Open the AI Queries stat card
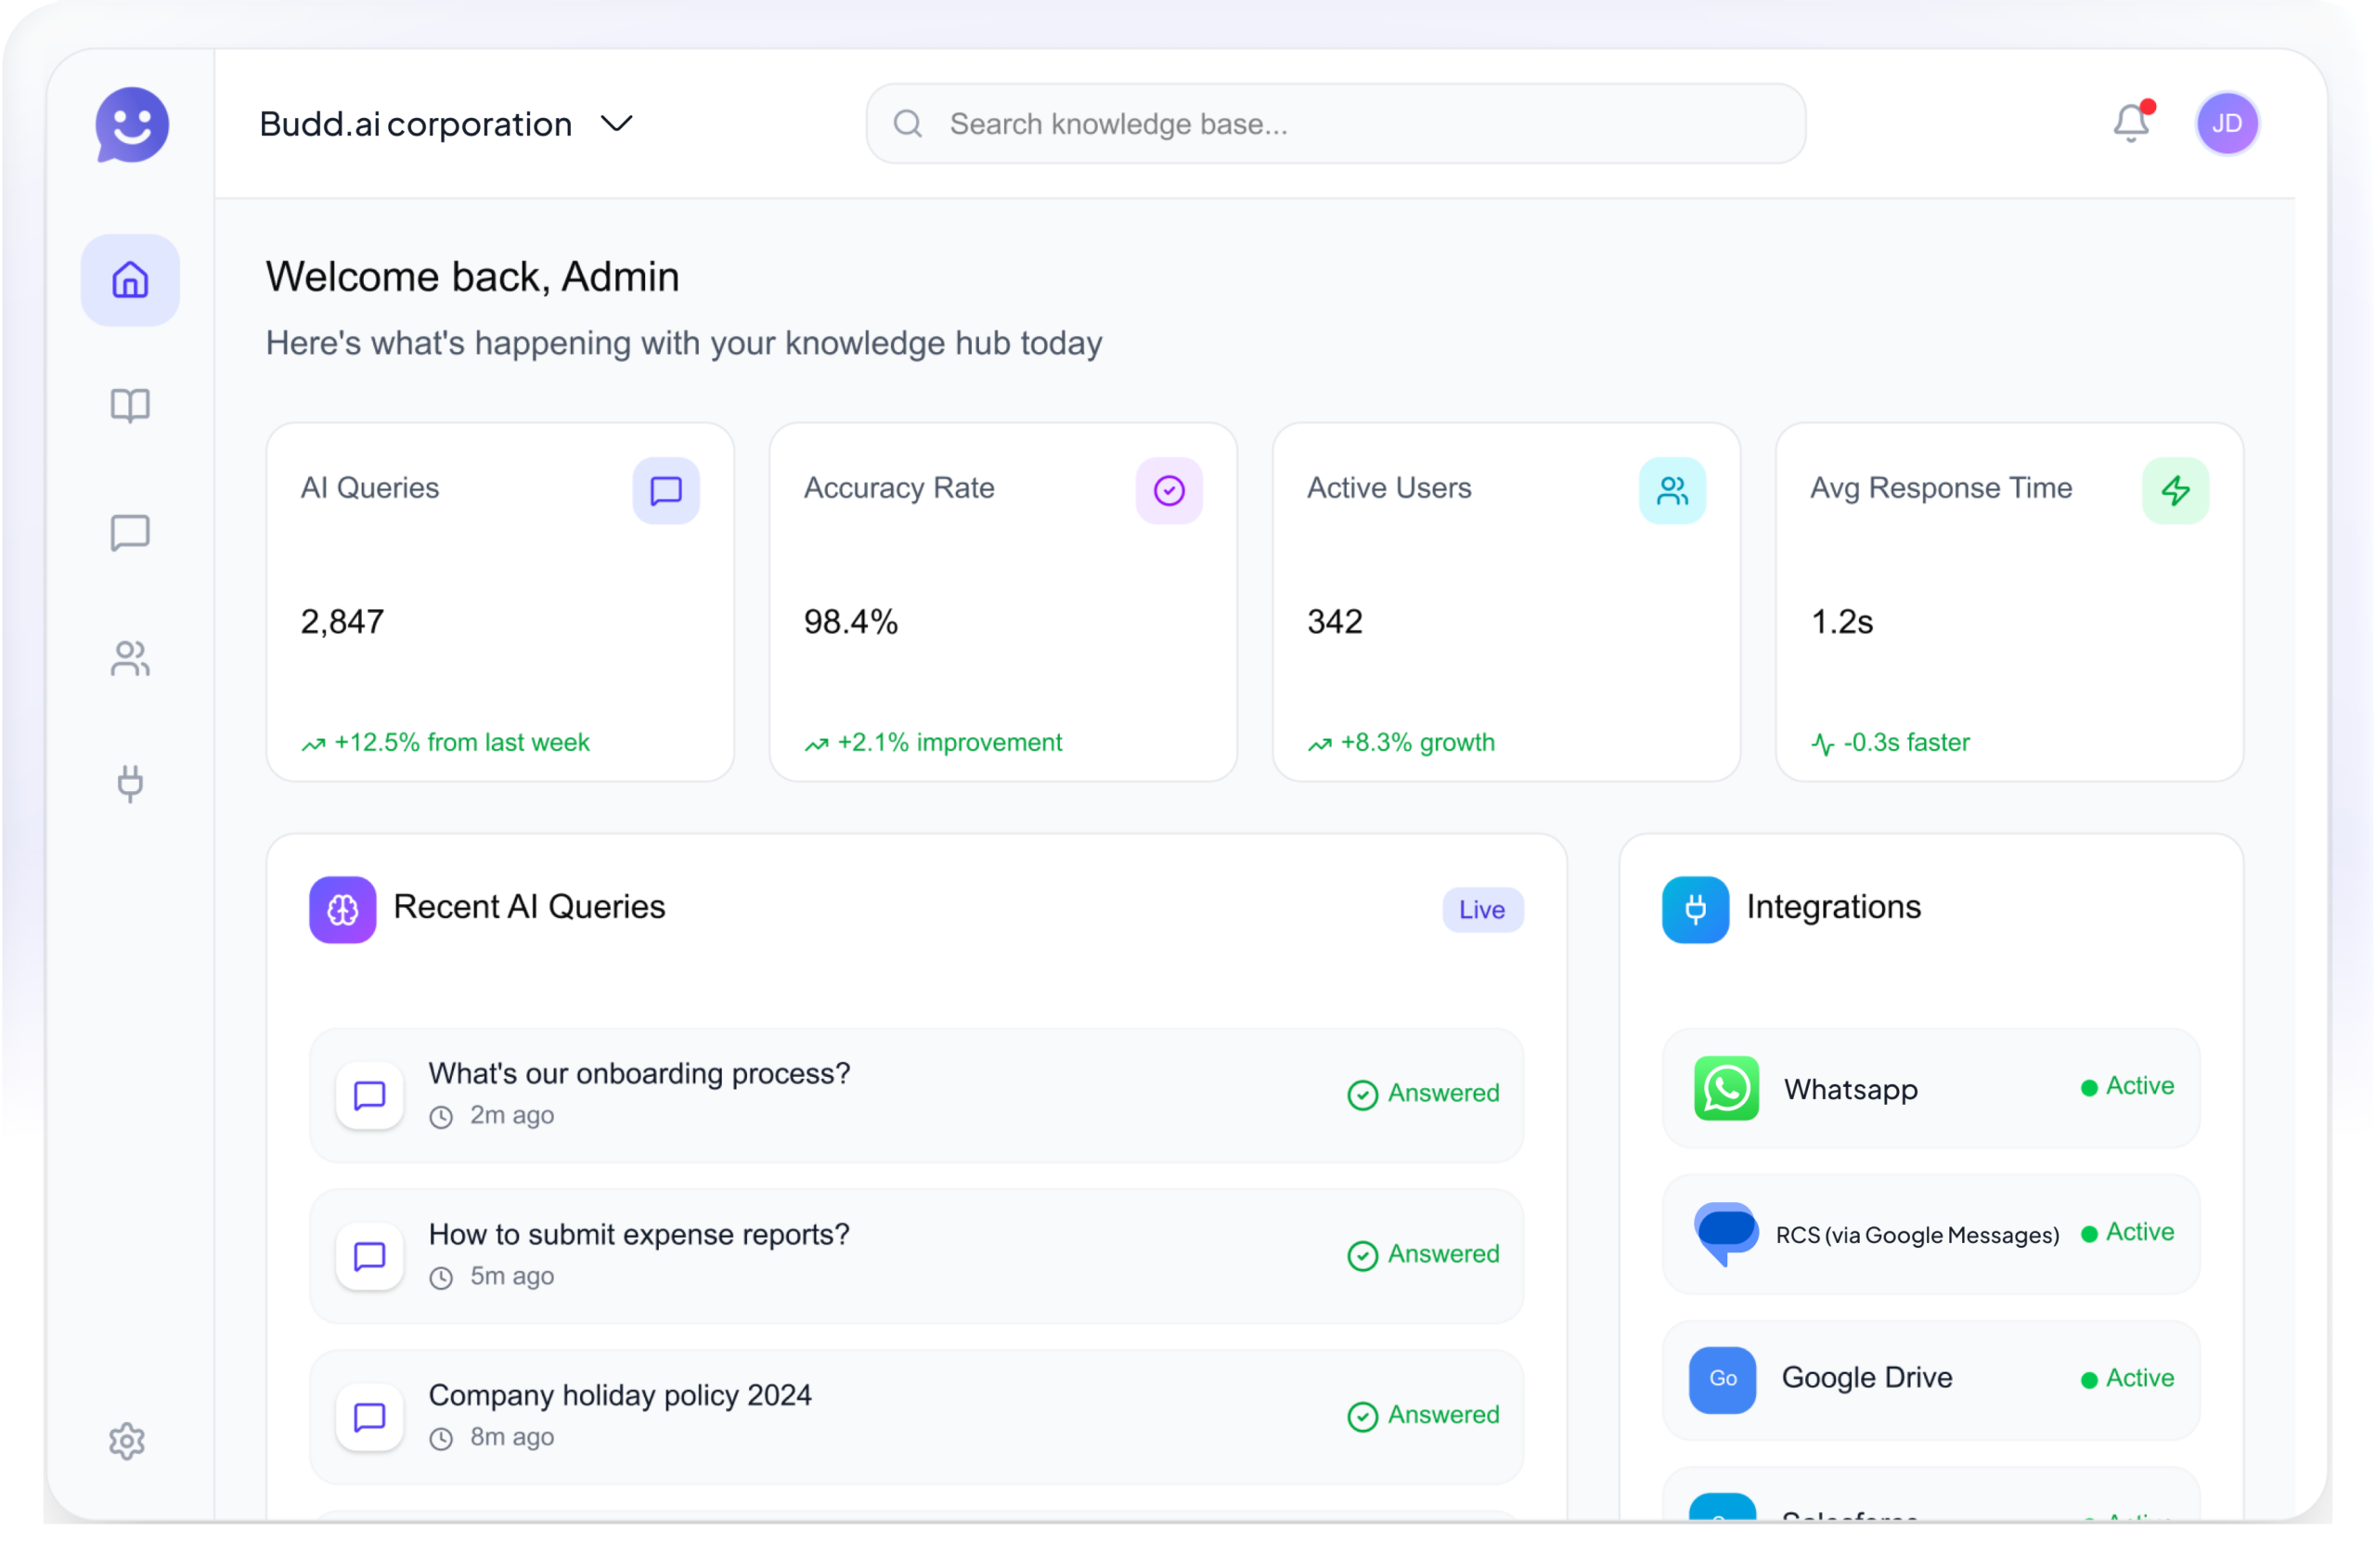The image size is (2376, 1568). tap(499, 602)
